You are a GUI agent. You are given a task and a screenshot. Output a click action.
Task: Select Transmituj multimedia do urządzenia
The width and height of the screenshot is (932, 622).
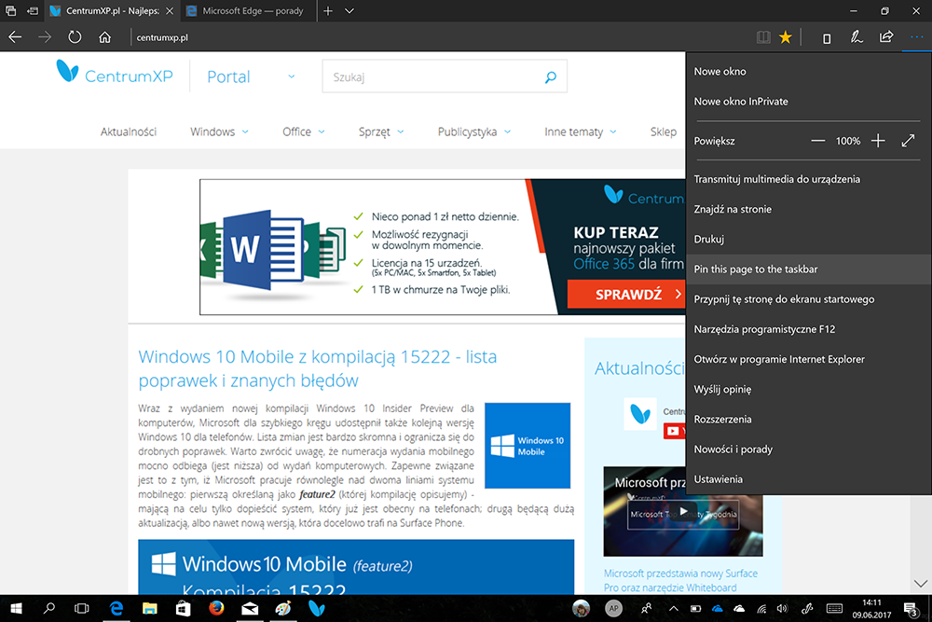(808, 179)
